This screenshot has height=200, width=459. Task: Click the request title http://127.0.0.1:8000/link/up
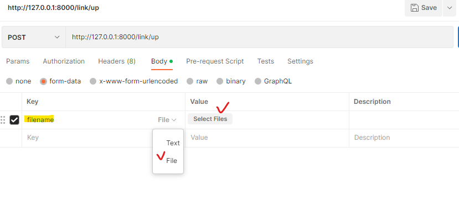[x=53, y=8]
